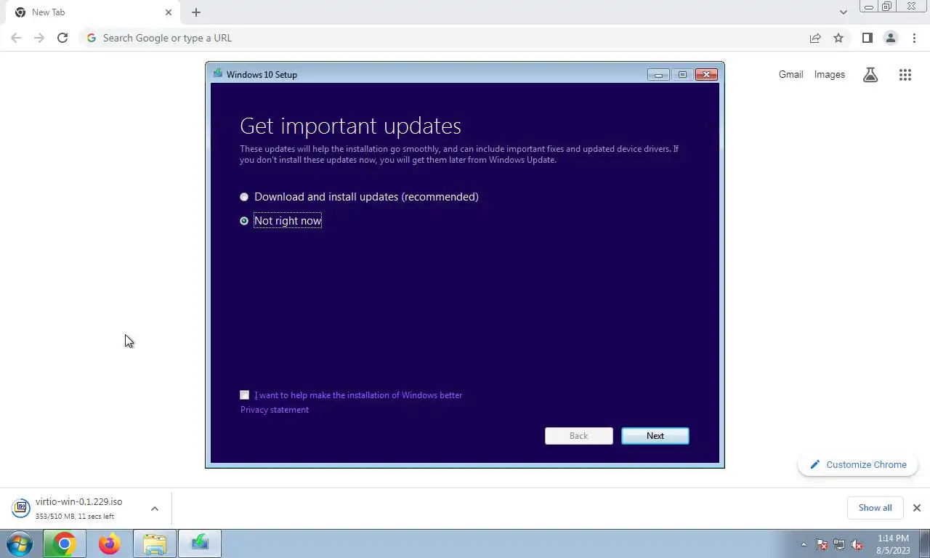
Task: Minimize the Windows 10 Setup dialog
Action: (658, 74)
